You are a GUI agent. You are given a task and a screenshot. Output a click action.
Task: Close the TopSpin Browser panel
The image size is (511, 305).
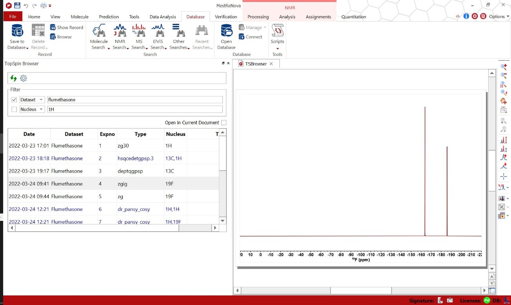coord(228,63)
